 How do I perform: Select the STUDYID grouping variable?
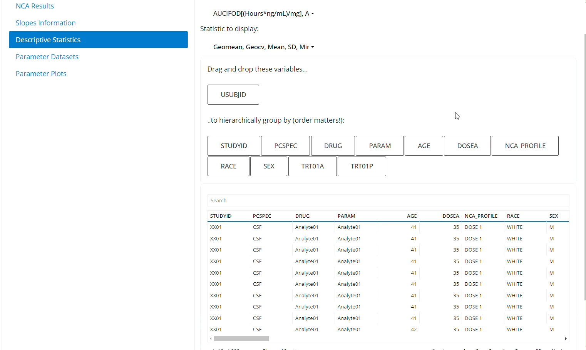click(x=234, y=146)
